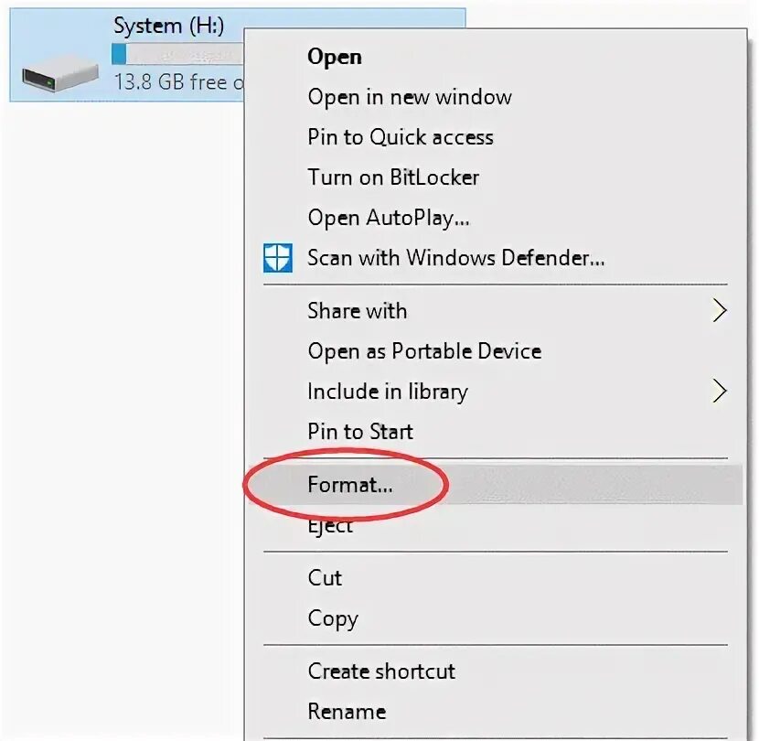Click the System (H:) drive icon

[60, 71]
